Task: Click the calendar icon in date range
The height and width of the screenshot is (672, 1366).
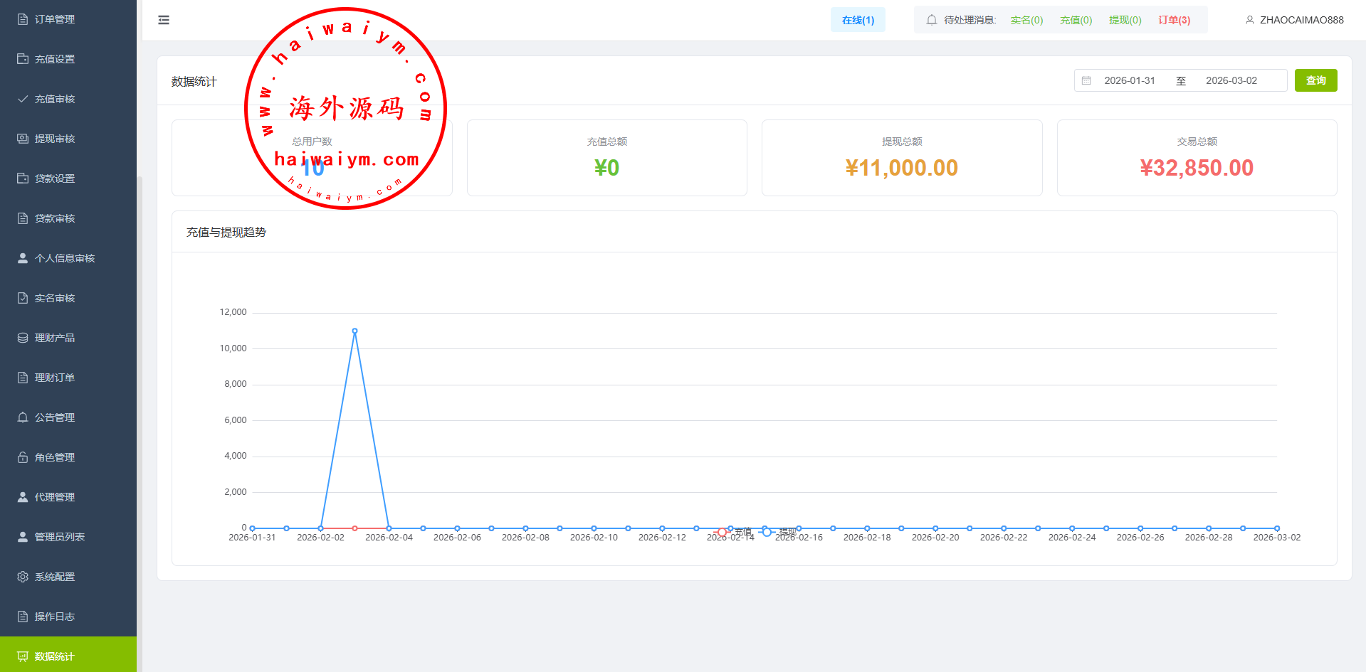Action: [x=1086, y=80]
